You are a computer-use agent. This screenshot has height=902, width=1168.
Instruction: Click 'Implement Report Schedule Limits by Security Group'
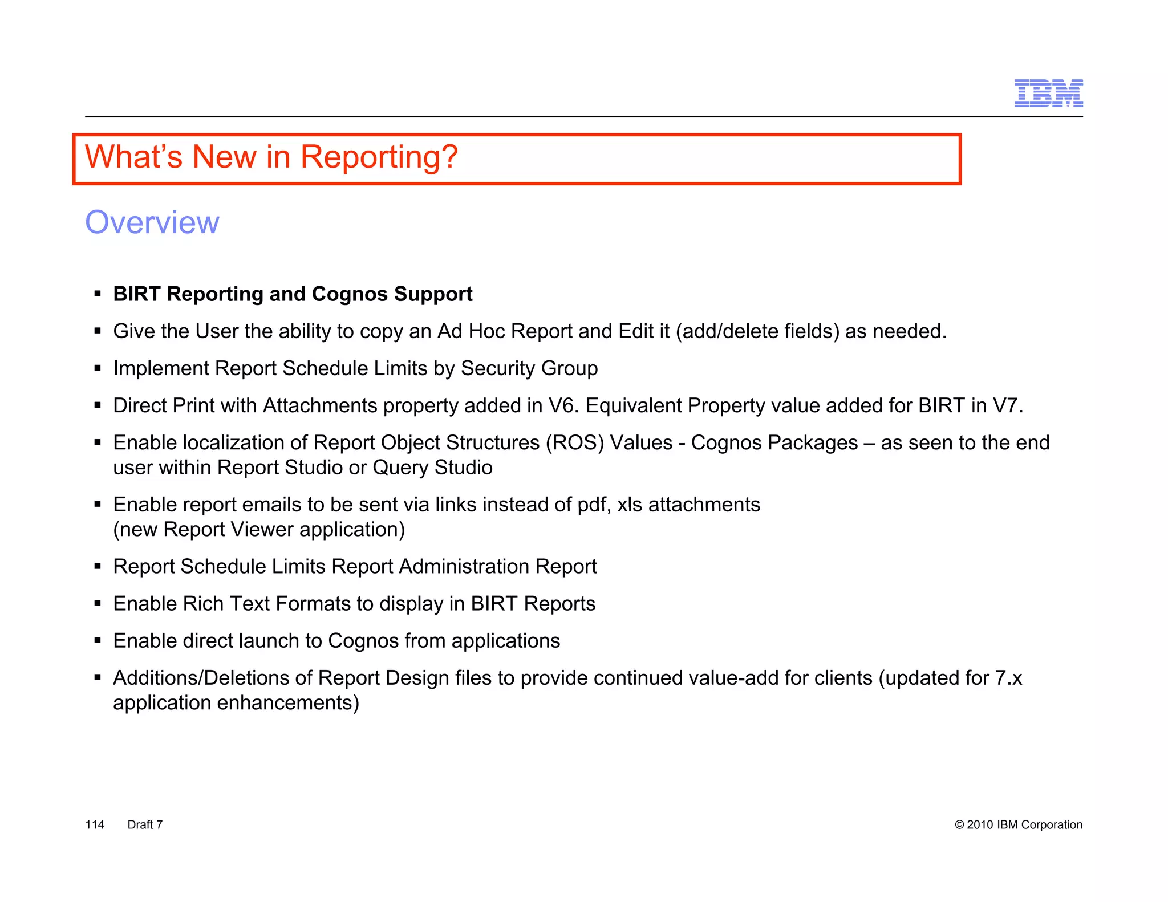tap(355, 368)
